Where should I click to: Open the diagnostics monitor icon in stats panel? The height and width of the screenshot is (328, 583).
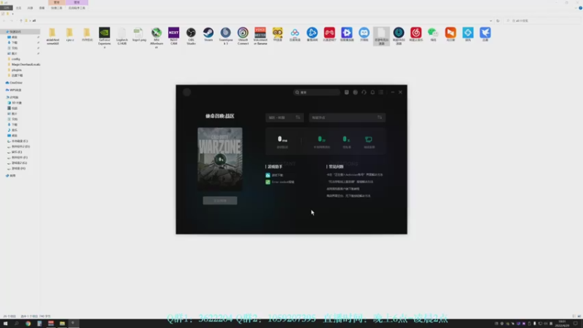pos(369,139)
